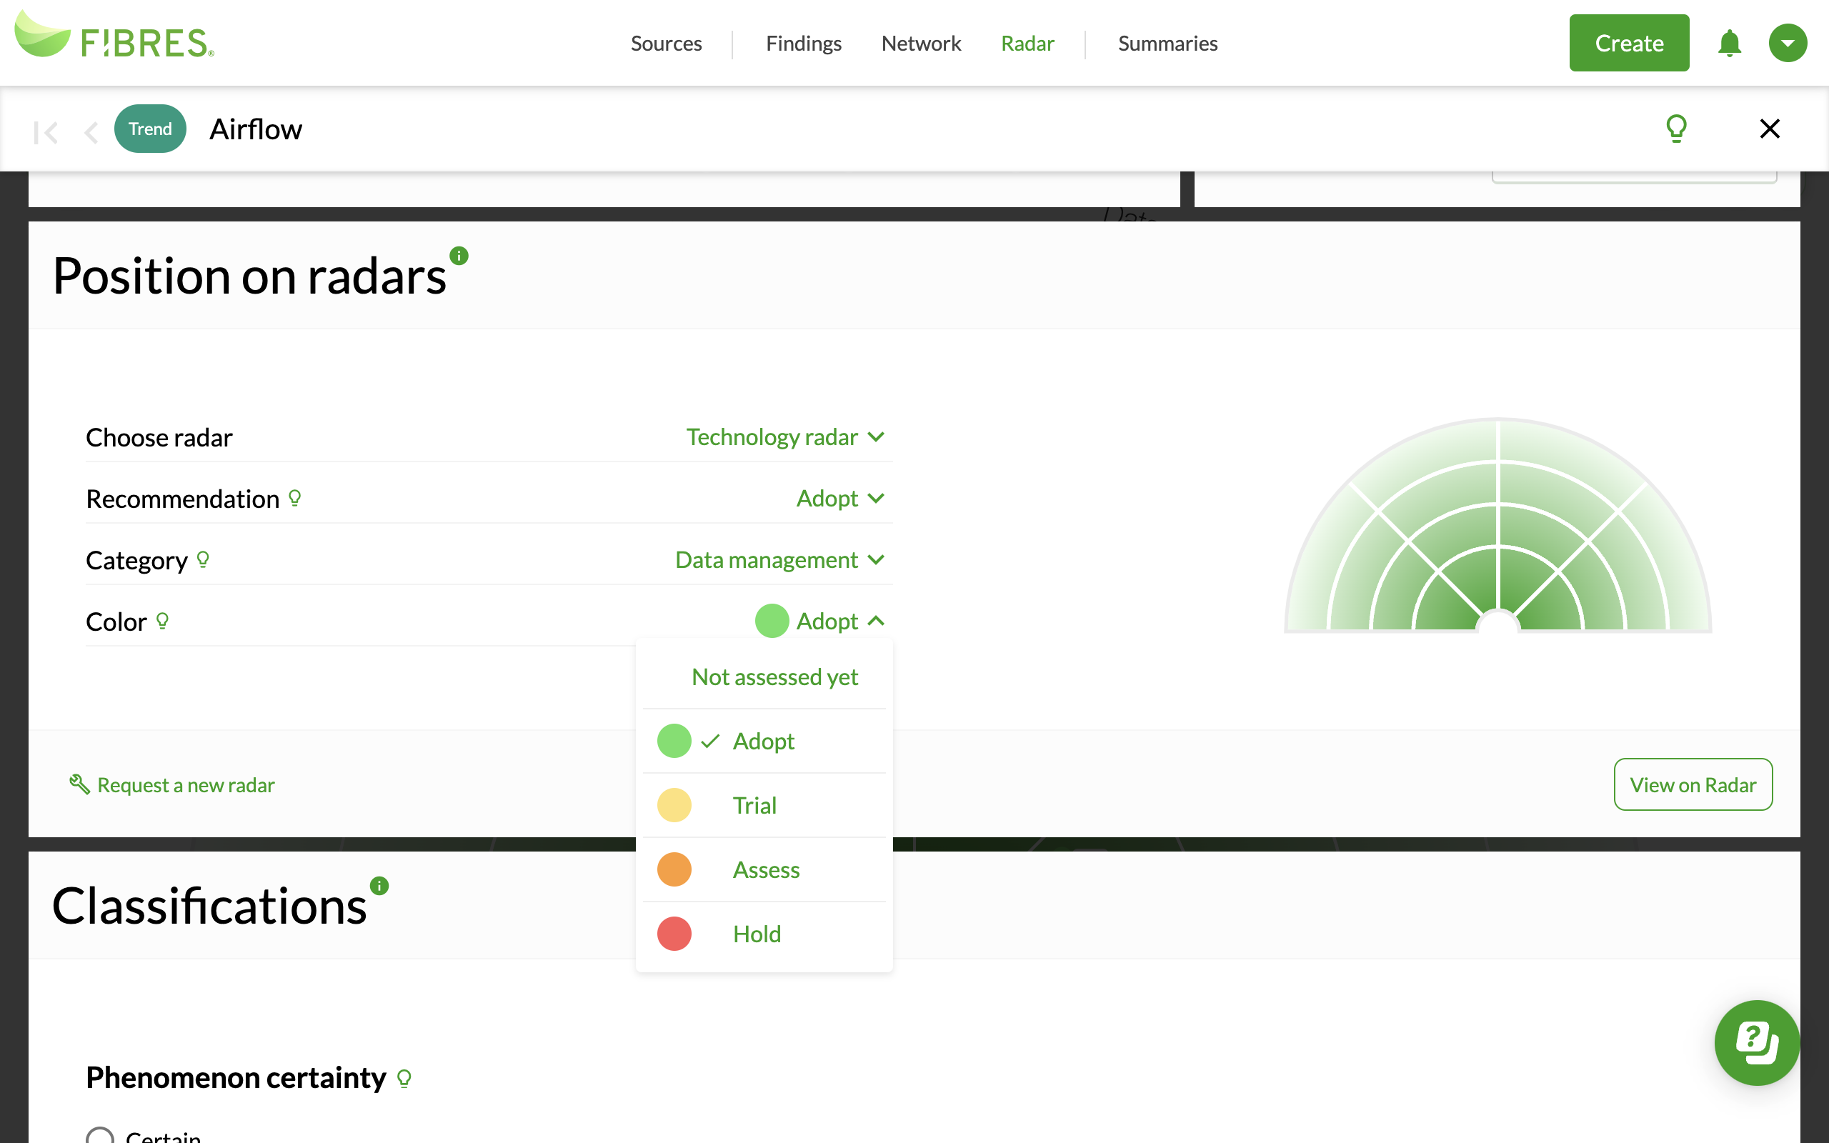Go to the previous item arrow
This screenshot has width=1829, height=1143.
tap(91, 132)
